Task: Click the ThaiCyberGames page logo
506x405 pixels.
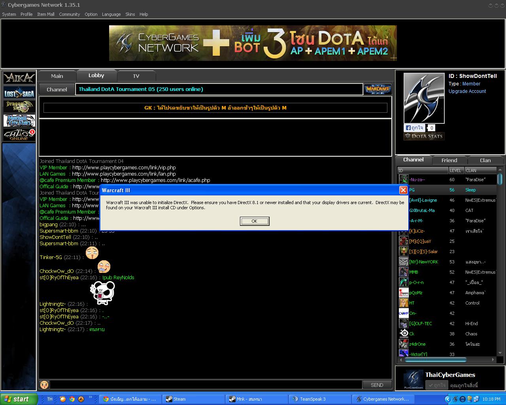Action: pyautogui.click(x=413, y=379)
